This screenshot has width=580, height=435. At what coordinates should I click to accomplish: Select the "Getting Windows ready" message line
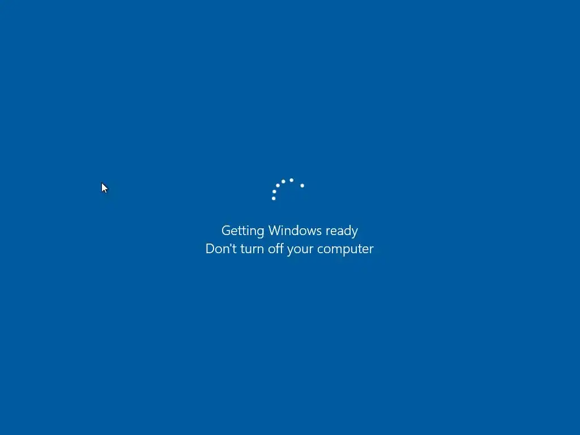pos(289,231)
